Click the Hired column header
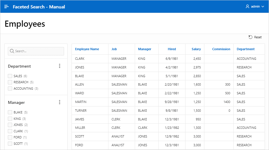269x150 pixels. (x=172, y=49)
